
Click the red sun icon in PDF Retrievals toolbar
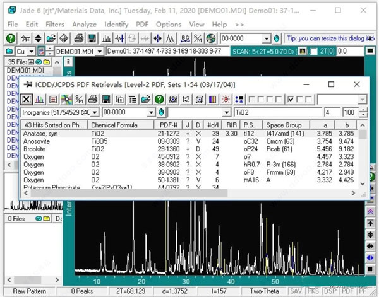point(226,99)
